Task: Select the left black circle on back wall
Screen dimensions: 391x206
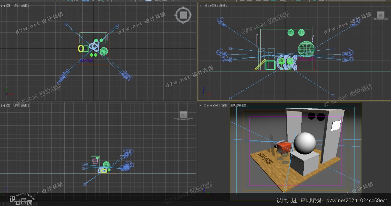Action: (x=311, y=116)
